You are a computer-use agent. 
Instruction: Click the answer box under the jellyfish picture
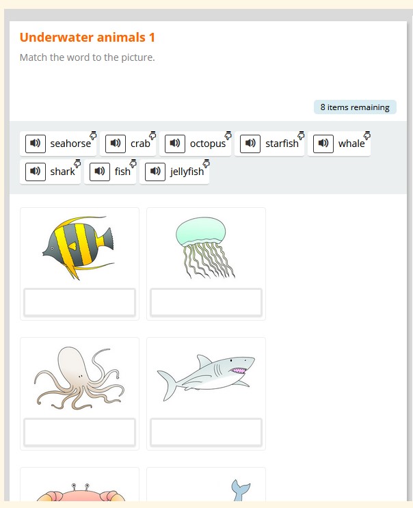coord(206,302)
